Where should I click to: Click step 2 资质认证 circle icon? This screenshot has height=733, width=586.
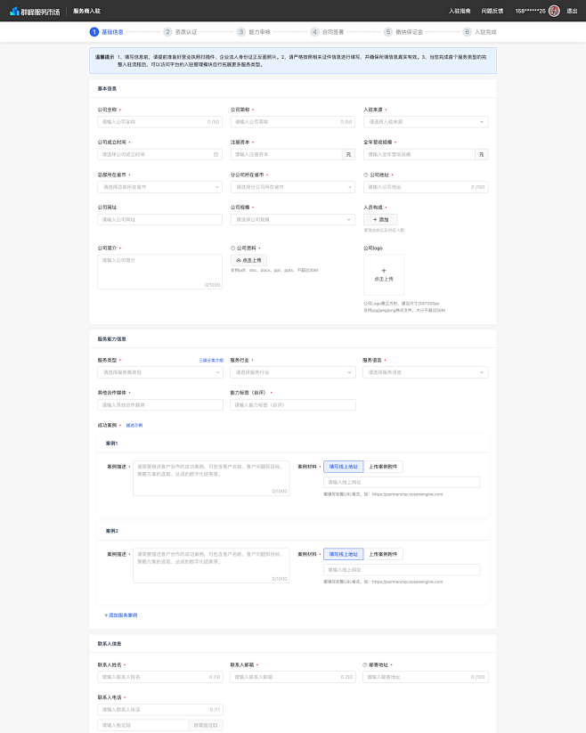[x=167, y=32]
